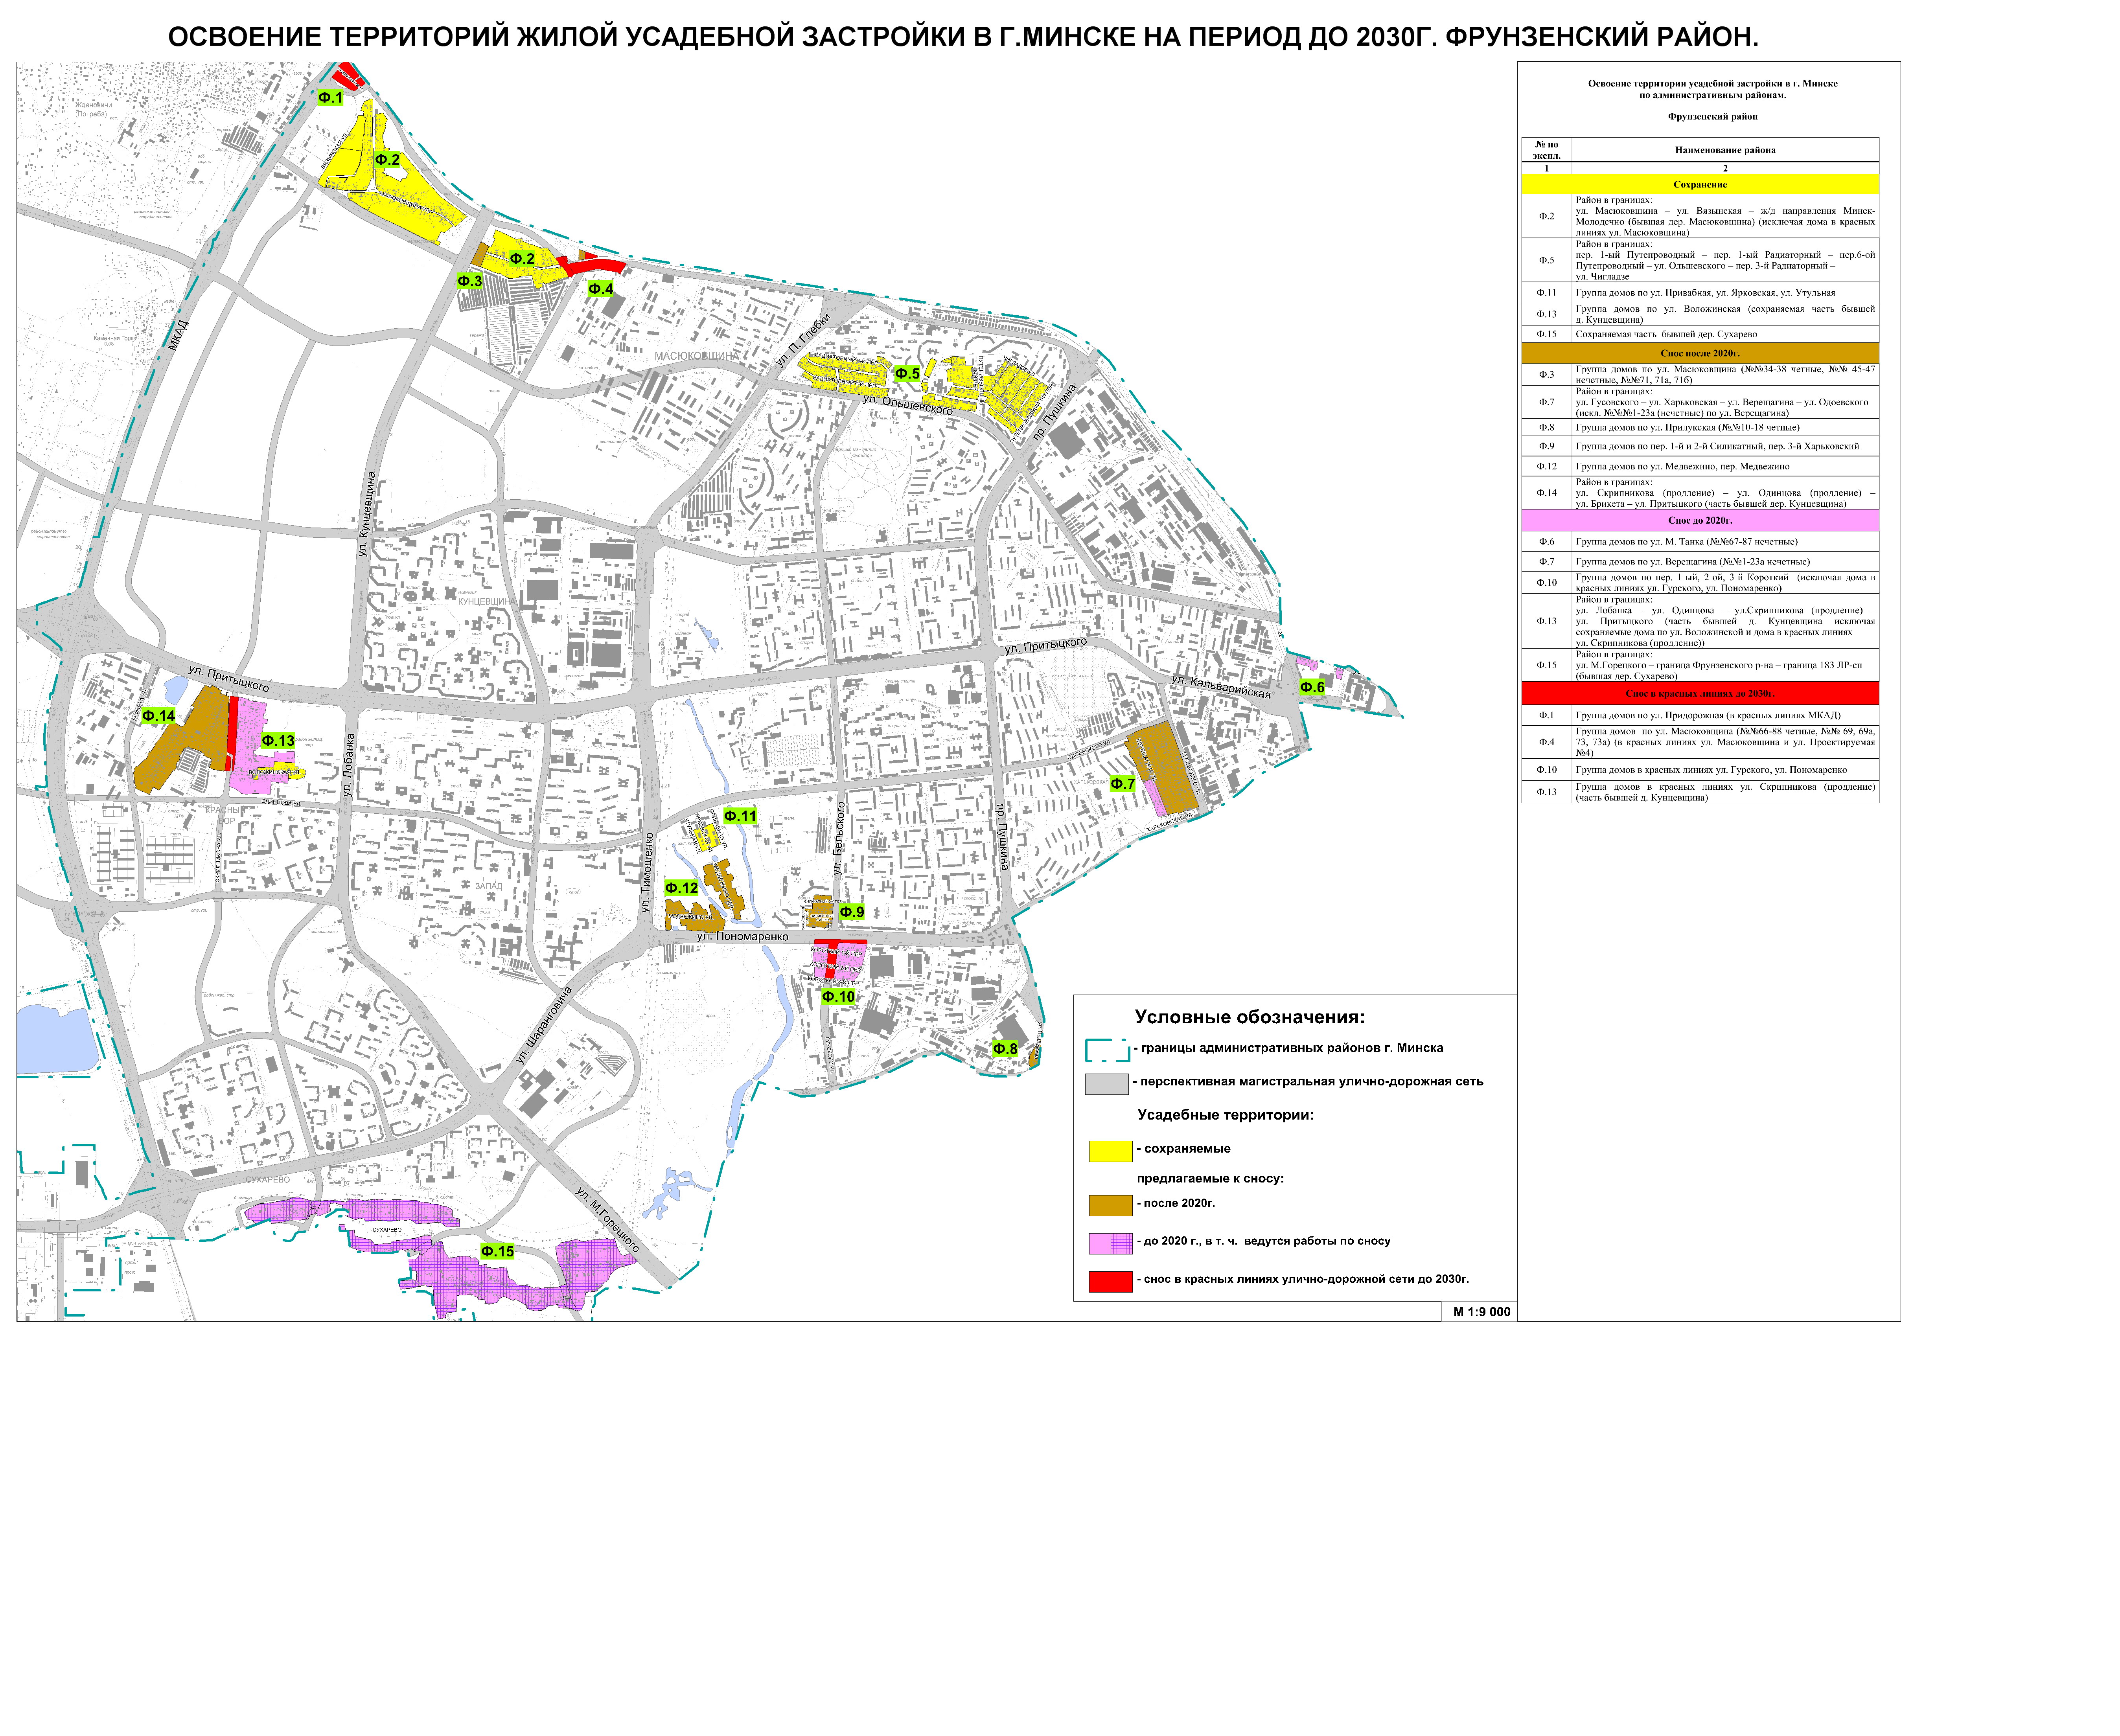Select the green Ф.7 marker on the map
The image size is (2120, 1736).
1123,784
